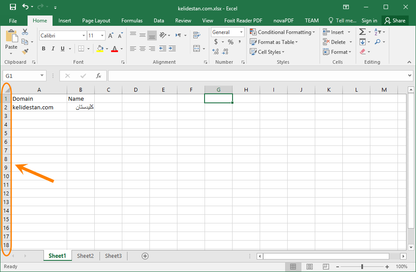This screenshot has width=416, height=272.
Task: Click the Share button
Action: pos(395,21)
